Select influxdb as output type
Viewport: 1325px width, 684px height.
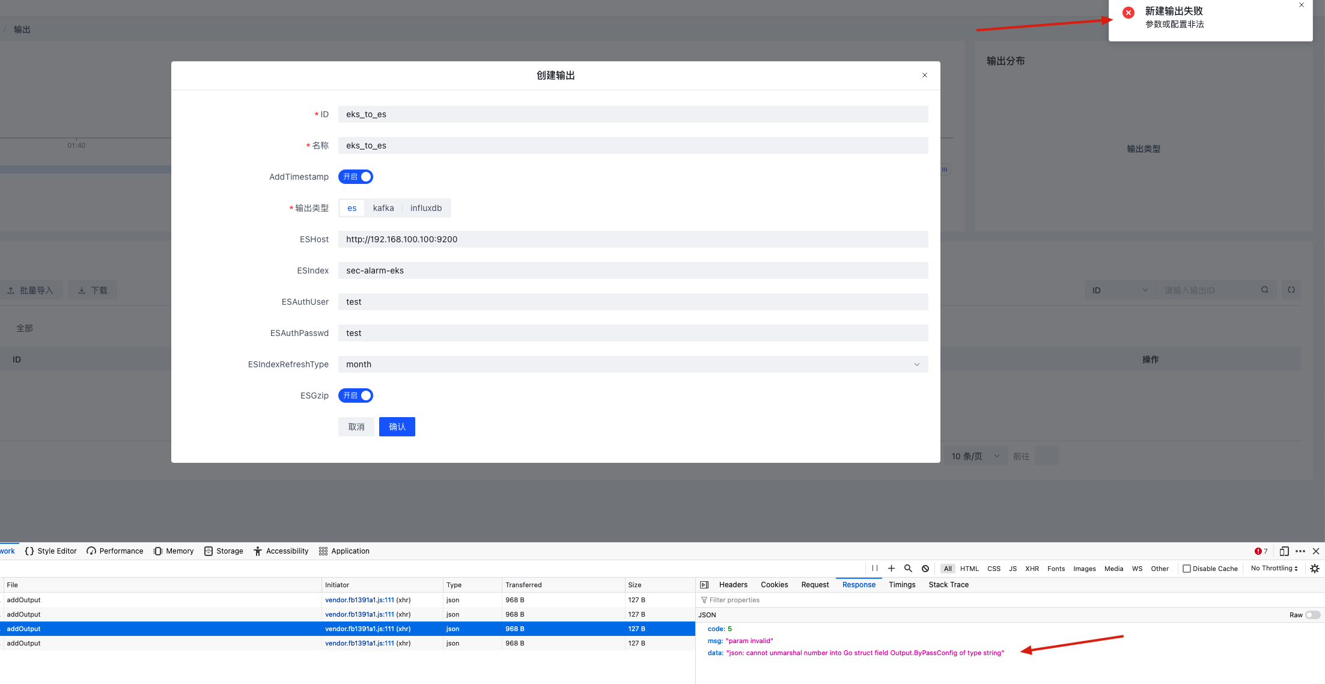[x=426, y=208]
